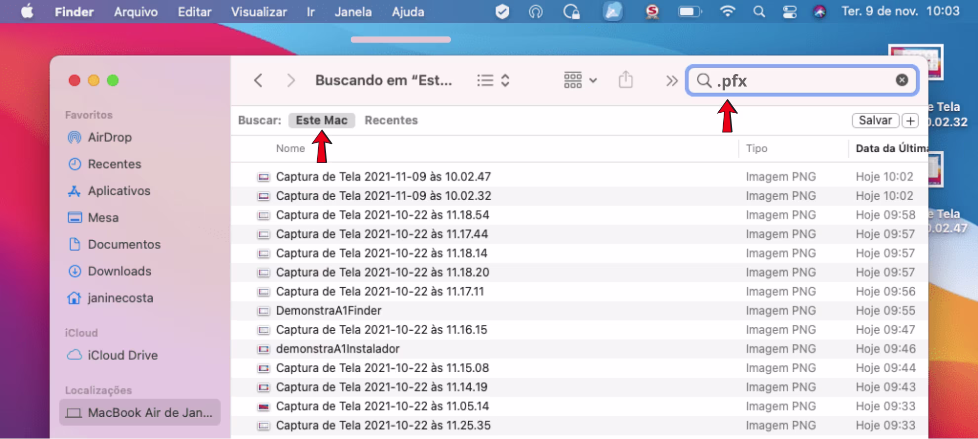Show more toolbar items via double chevron
978x439 pixels.
tap(671, 81)
